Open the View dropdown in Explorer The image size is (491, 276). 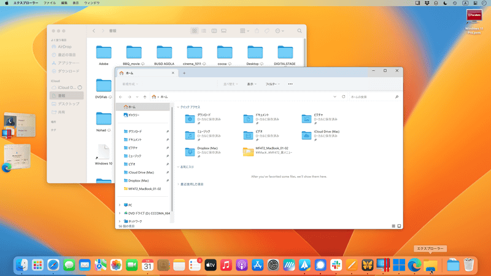pyautogui.click(x=252, y=84)
